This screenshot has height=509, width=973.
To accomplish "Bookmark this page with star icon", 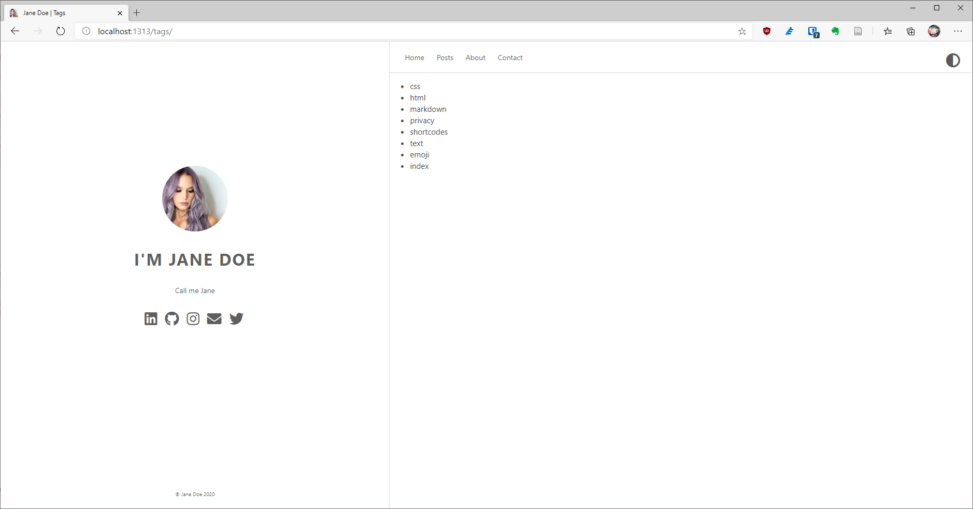I will point(742,31).
